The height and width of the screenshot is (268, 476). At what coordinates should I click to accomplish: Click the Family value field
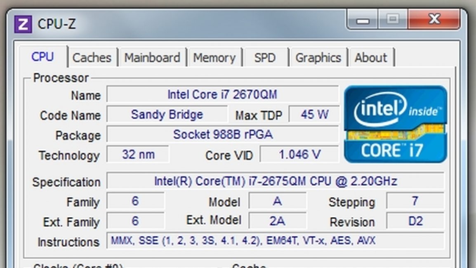pos(135,201)
